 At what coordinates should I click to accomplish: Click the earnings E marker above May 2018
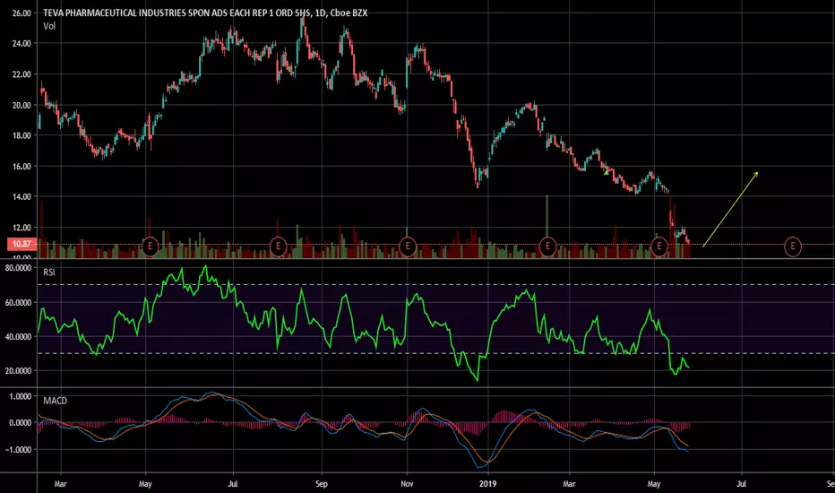151,246
